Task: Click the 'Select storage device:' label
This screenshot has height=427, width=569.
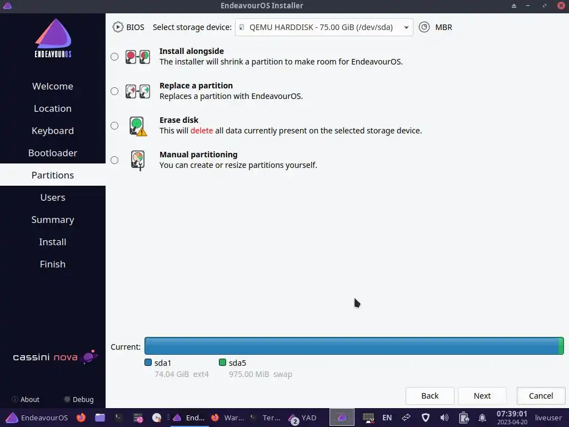Action: [x=192, y=27]
